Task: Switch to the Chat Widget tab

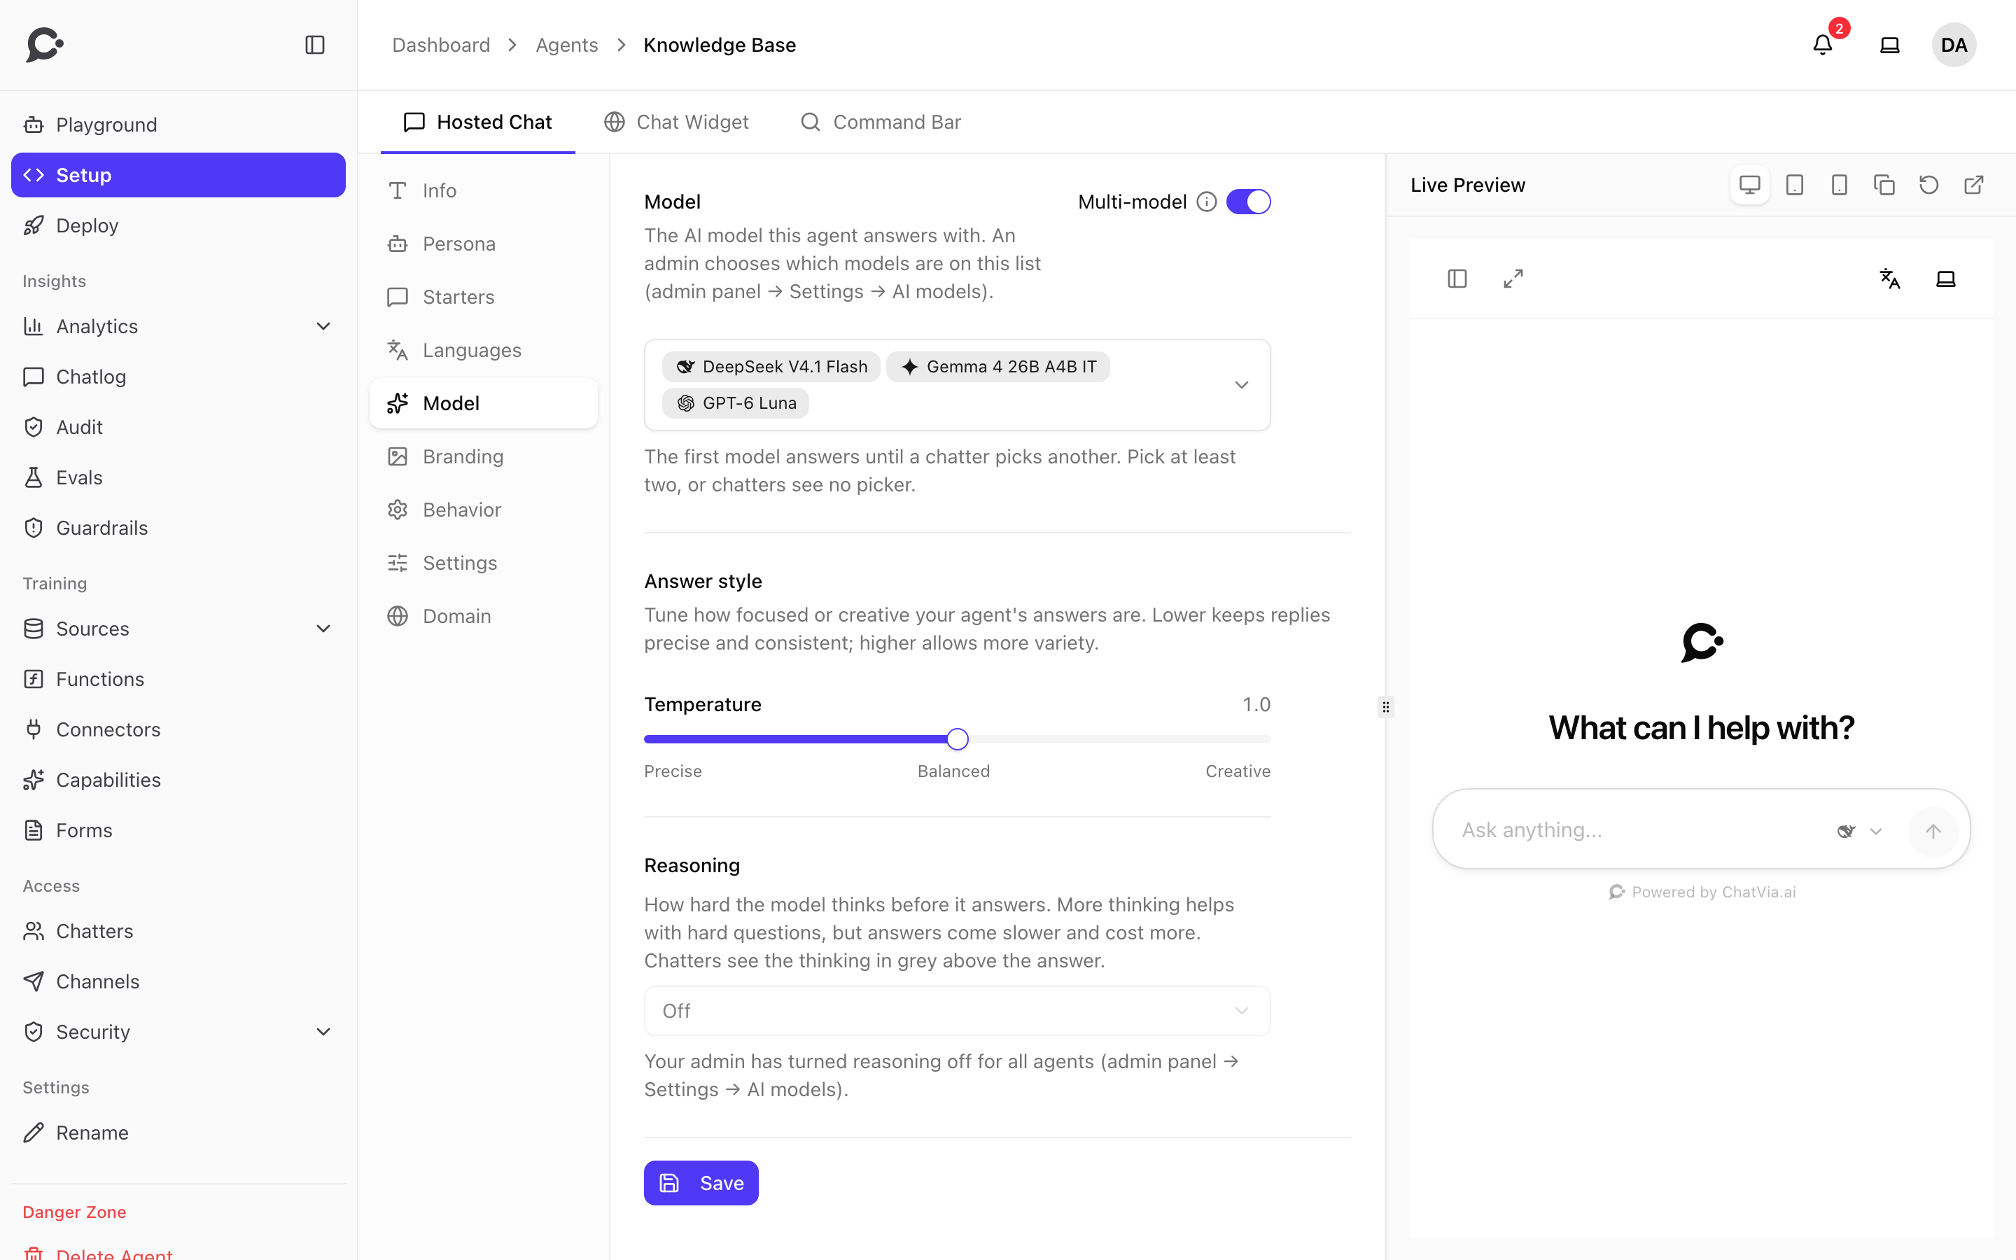Action: click(676, 122)
